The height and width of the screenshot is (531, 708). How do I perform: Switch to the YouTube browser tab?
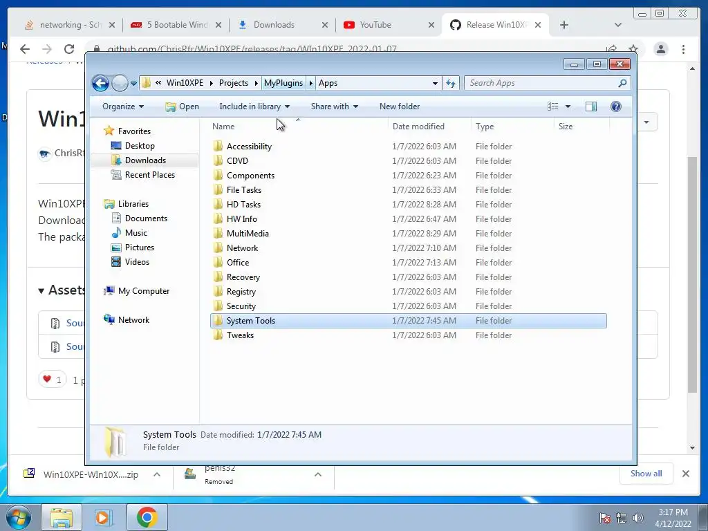click(389, 25)
